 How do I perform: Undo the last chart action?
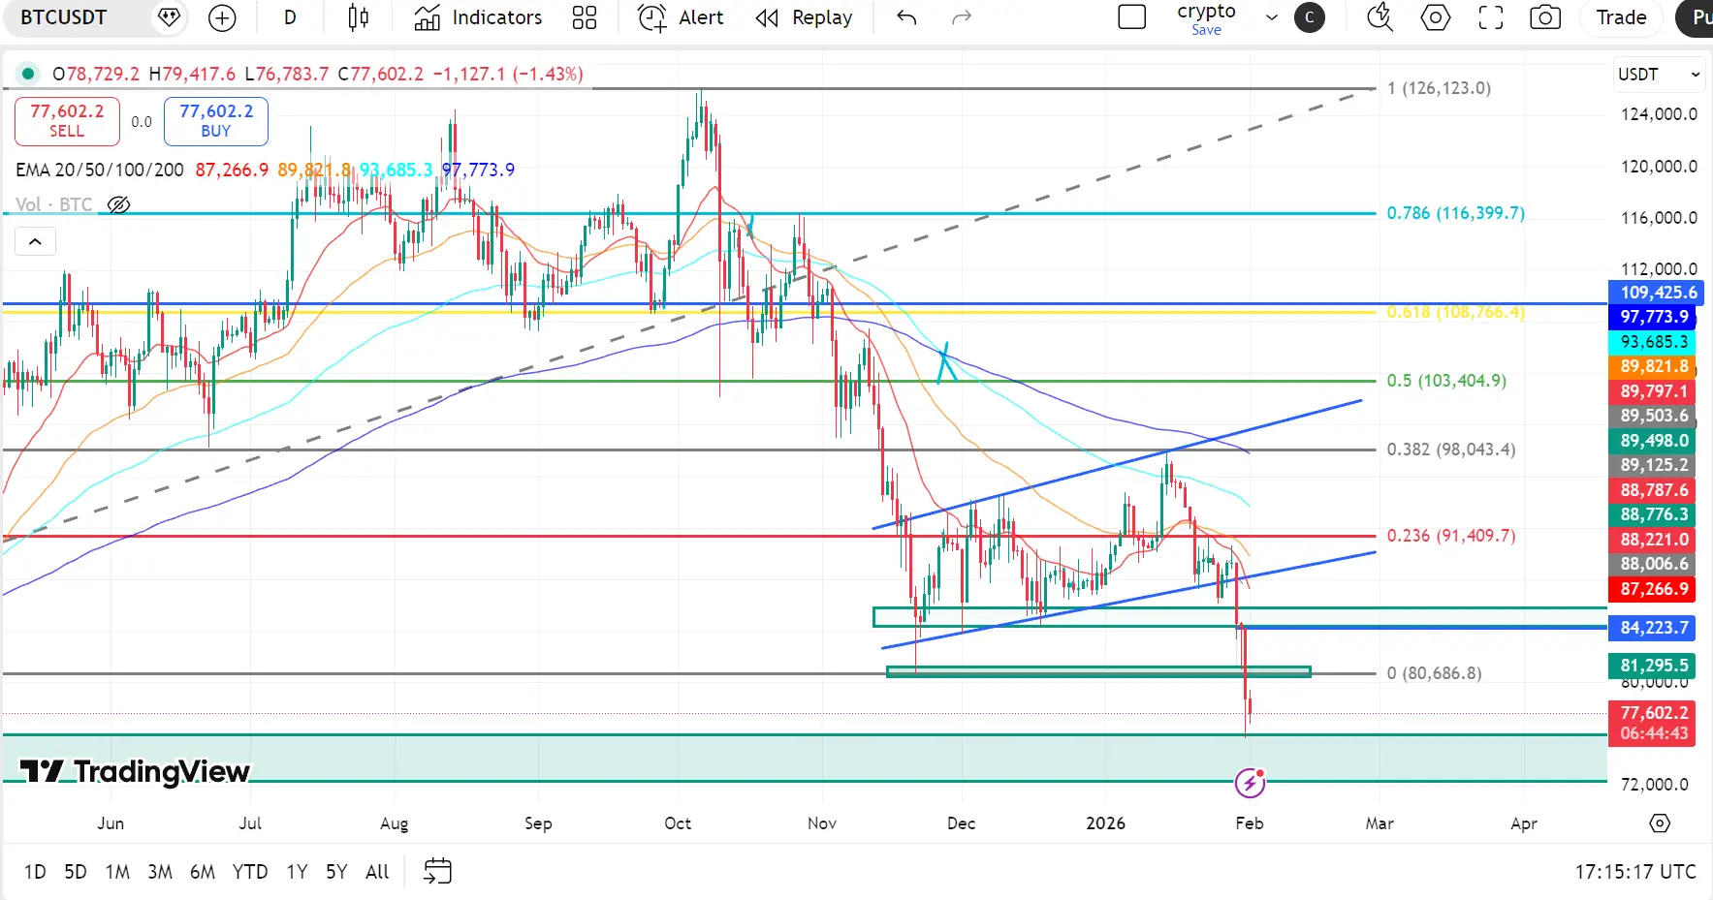point(906,17)
